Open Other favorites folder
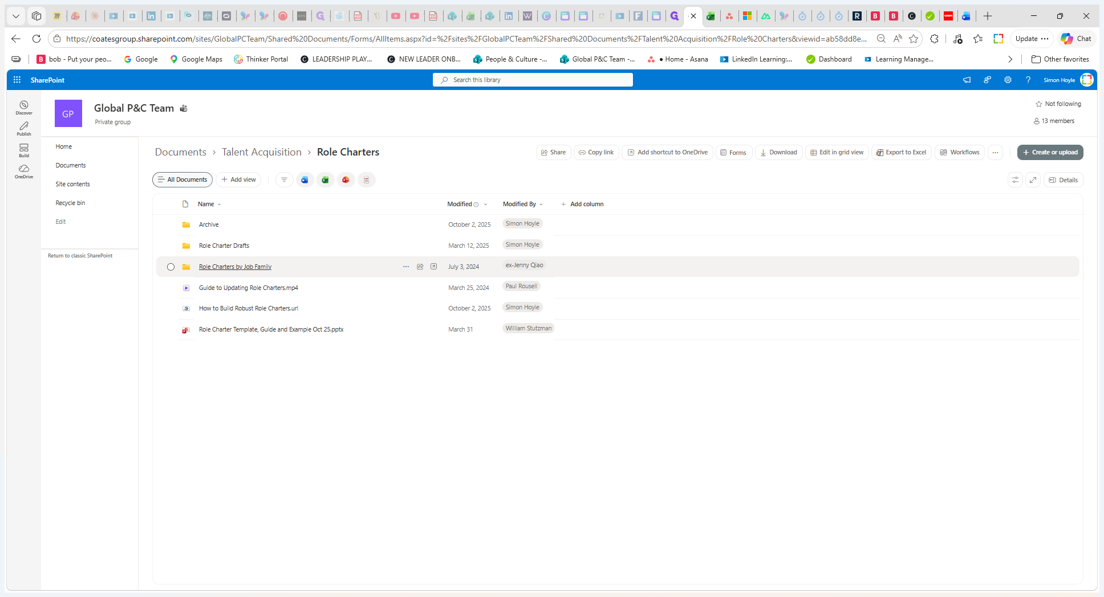This screenshot has width=1104, height=597. (1060, 59)
